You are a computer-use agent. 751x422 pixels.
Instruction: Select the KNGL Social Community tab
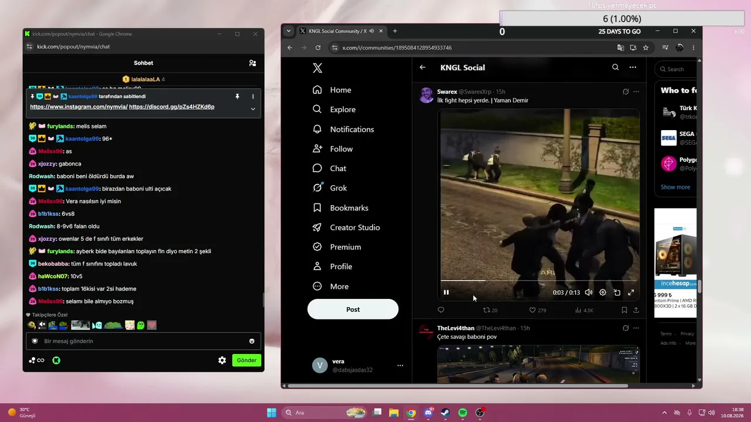click(338, 31)
